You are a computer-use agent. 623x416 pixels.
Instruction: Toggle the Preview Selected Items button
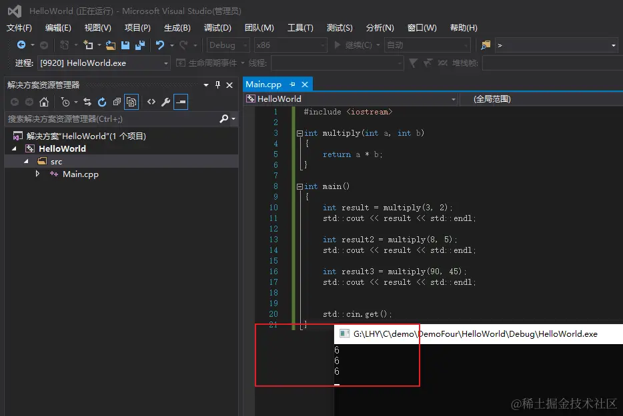[x=181, y=102]
